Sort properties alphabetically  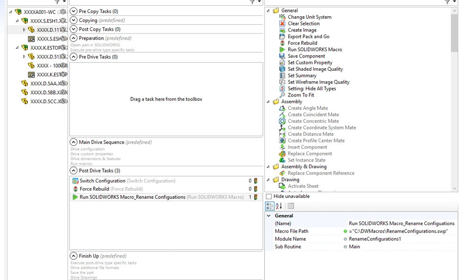(279, 206)
